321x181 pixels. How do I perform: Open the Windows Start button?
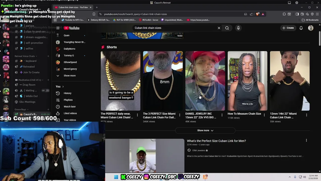point(116,177)
